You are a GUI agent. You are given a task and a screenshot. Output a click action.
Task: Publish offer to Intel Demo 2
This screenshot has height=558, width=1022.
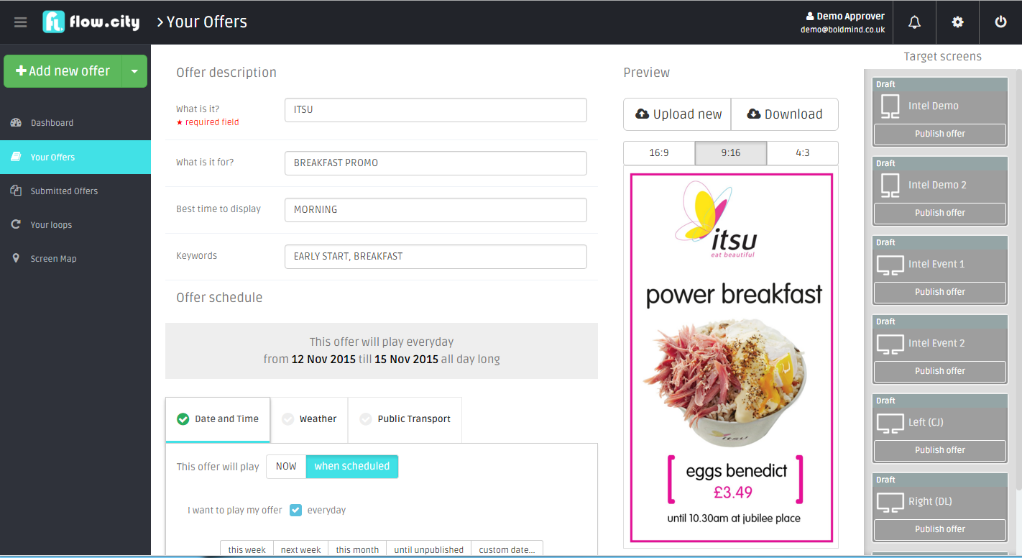click(940, 213)
